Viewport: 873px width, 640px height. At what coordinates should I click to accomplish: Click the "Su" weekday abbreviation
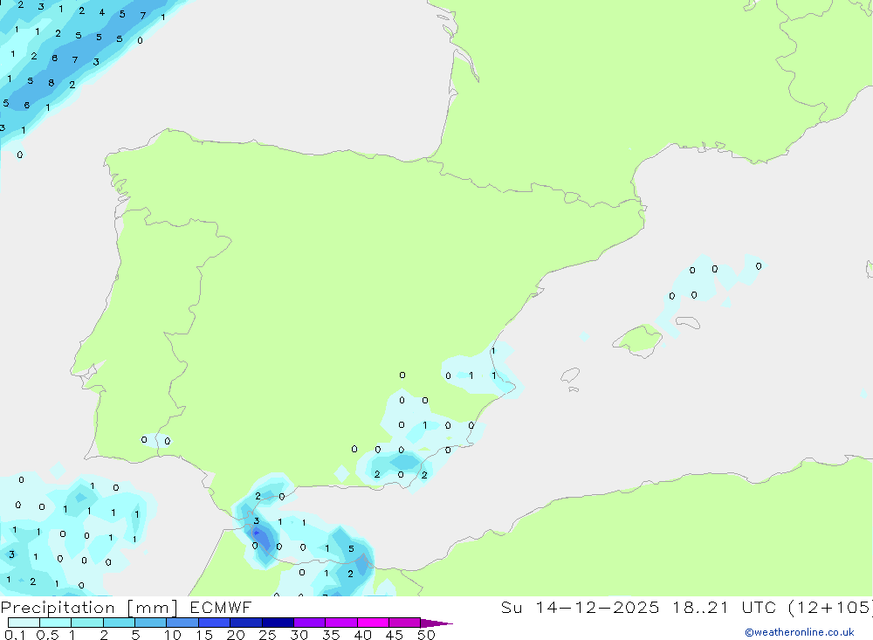point(511,607)
